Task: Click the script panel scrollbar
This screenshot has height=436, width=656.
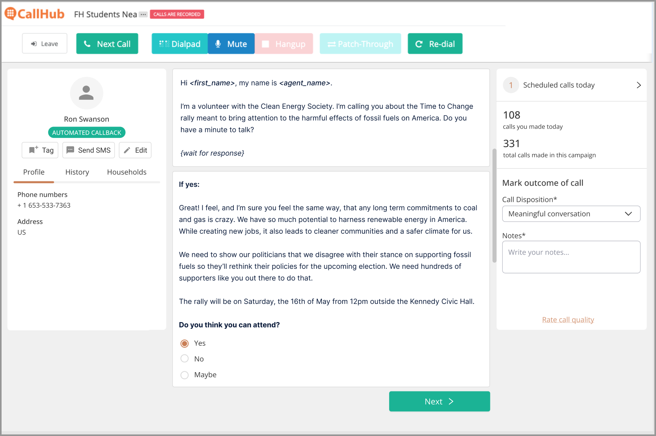Action: [x=494, y=205]
